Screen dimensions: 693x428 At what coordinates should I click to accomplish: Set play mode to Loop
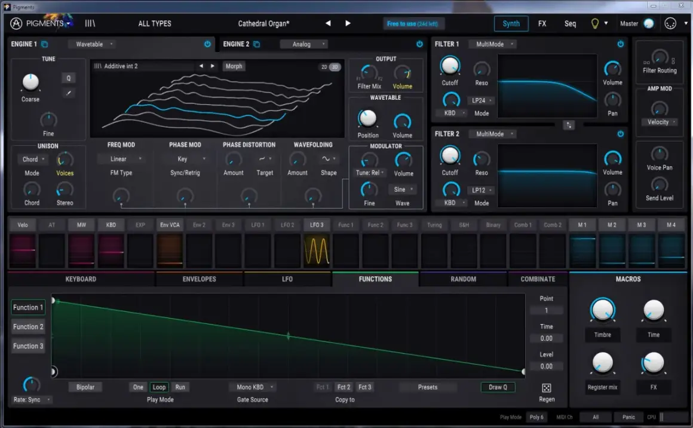tap(159, 387)
